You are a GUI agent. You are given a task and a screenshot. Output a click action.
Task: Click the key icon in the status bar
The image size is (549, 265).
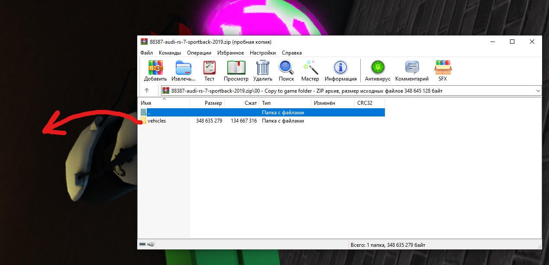[x=150, y=245]
